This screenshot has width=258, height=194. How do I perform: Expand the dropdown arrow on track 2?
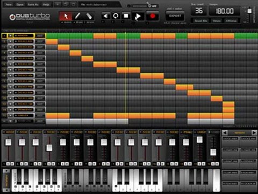click(x=10, y=41)
